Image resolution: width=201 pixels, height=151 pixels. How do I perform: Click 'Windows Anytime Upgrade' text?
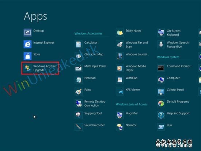point(45,68)
